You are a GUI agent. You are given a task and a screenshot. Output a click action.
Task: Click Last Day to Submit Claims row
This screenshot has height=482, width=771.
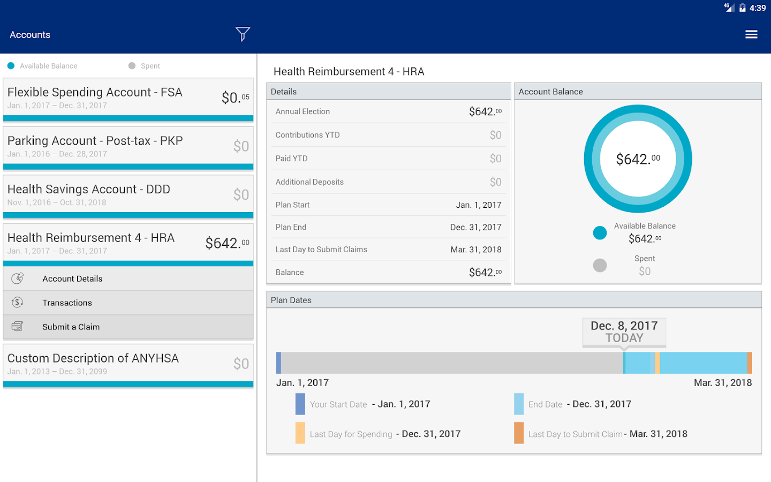pos(389,250)
